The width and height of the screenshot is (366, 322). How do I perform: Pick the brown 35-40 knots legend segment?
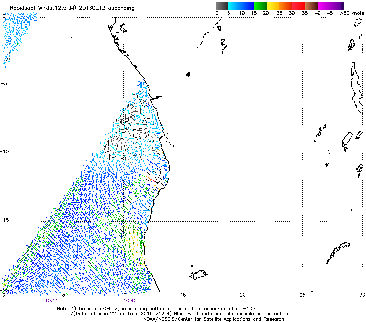tap(312, 6)
